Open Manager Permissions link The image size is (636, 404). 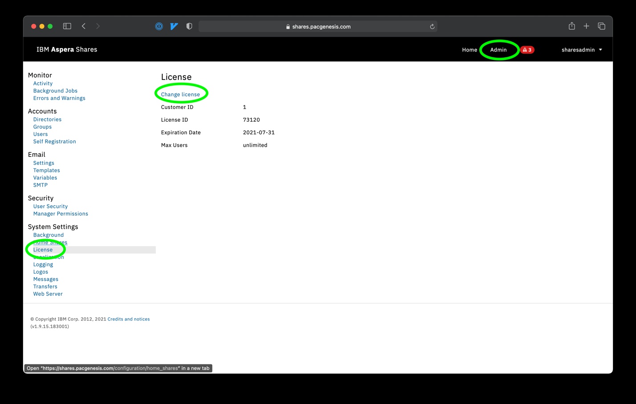click(x=61, y=214)
